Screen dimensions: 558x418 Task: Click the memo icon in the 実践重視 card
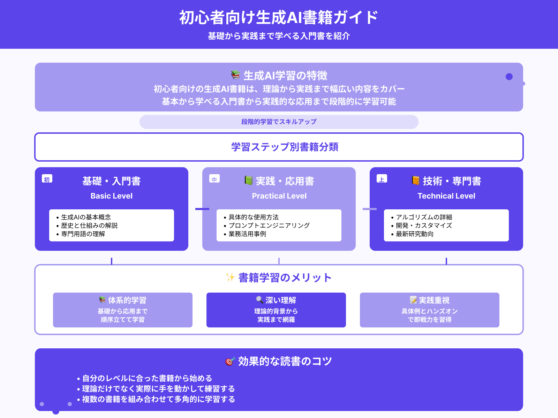(x=413, y=300)
